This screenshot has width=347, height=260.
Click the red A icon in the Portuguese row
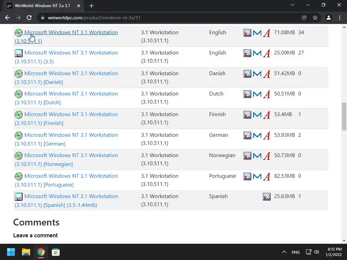pos(267,176)
